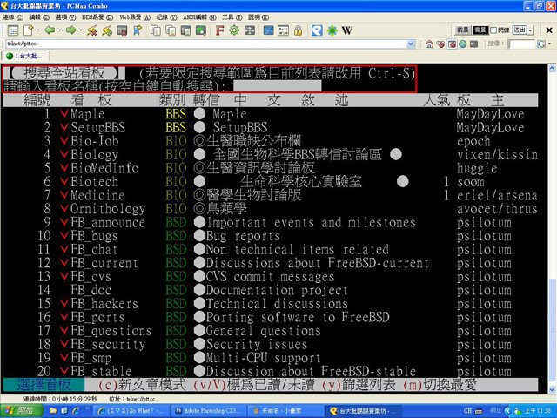Click the reconnect lightning bolt icon
The height and width of the screenshot is (418, 557).
107,31
